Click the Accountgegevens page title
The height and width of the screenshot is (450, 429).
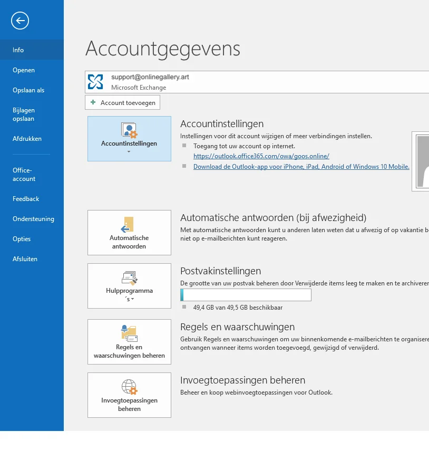pos(163,49)
